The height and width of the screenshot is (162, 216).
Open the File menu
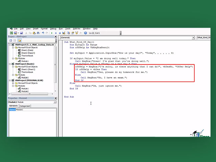tap(16, 29)
